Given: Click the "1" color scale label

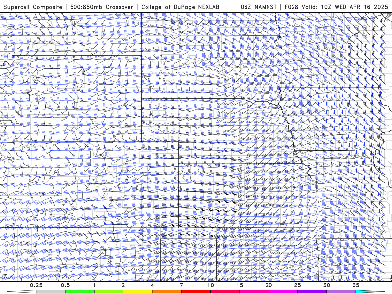Looking at the screenshot, I should tap(94, 285).
